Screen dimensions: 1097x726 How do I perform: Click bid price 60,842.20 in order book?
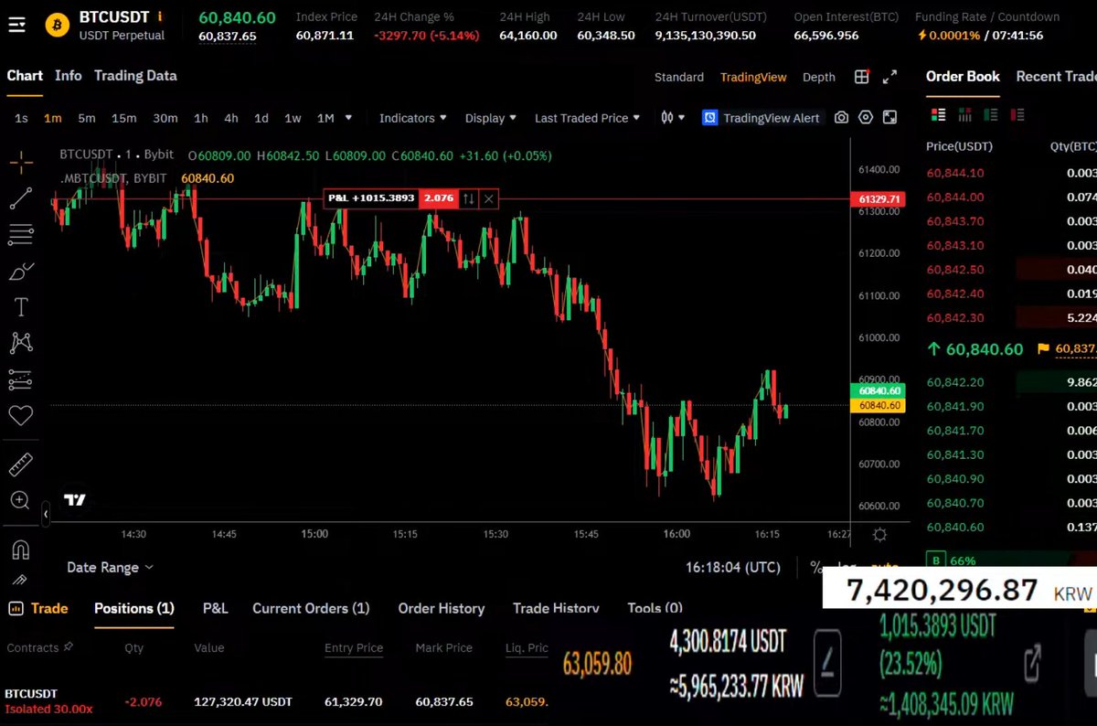(954, 382)
